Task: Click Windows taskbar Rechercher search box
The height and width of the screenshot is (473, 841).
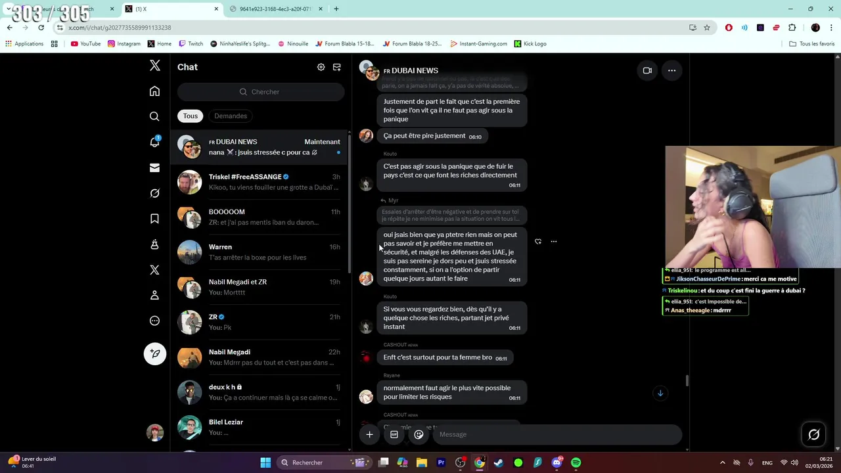Action: coord(325,462)
